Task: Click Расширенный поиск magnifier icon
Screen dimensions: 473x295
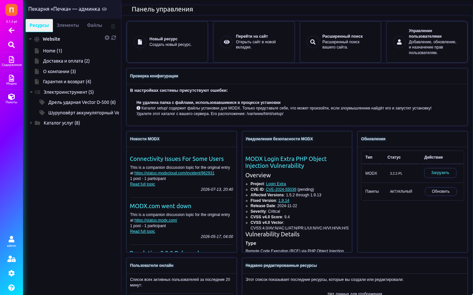Action: [313, 42]
